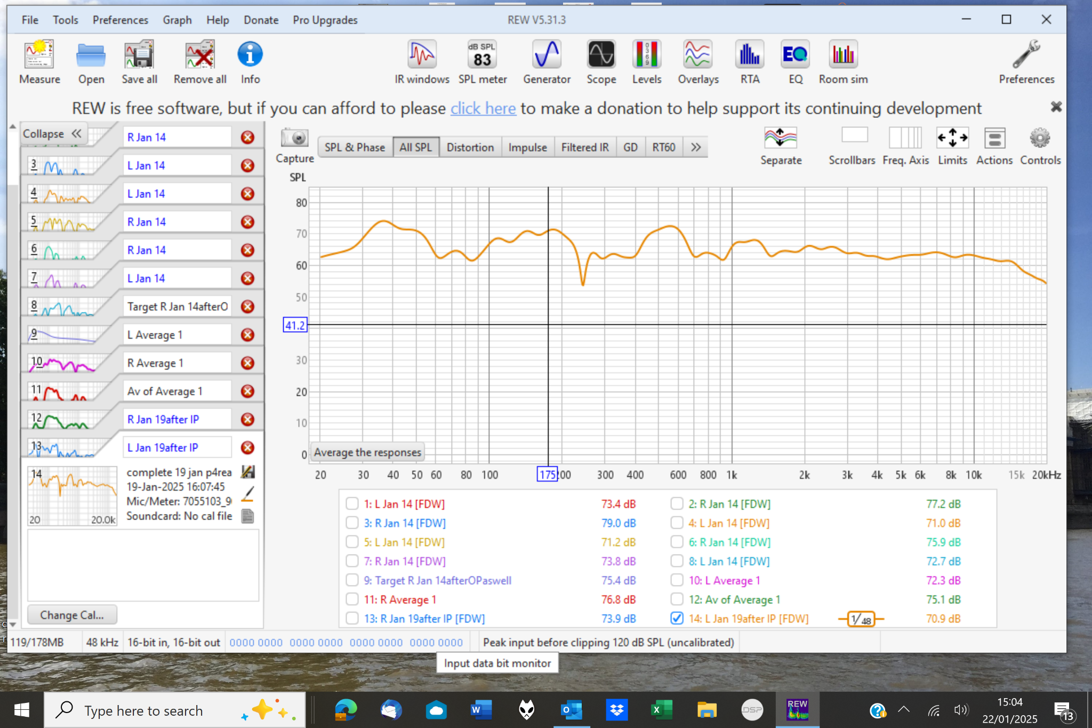Open the Donate menu

tap(261, 20)
